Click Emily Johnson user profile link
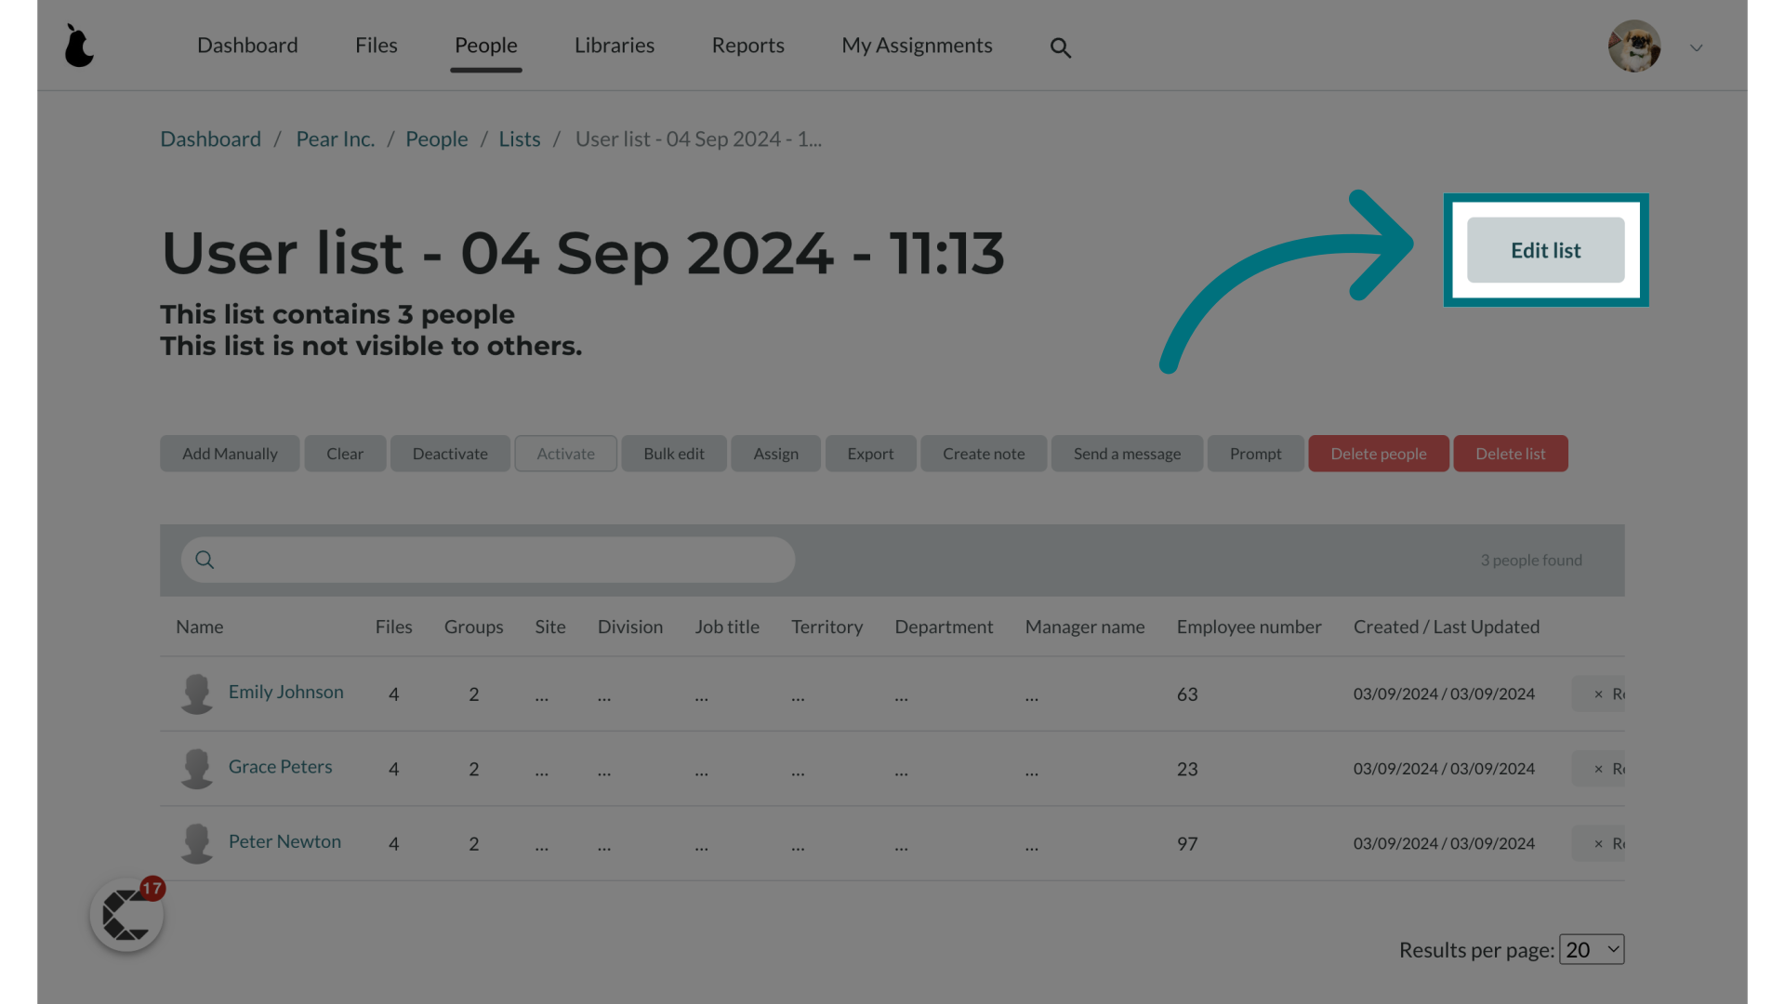This screenshot has width=1785, height=1004. 285,692
